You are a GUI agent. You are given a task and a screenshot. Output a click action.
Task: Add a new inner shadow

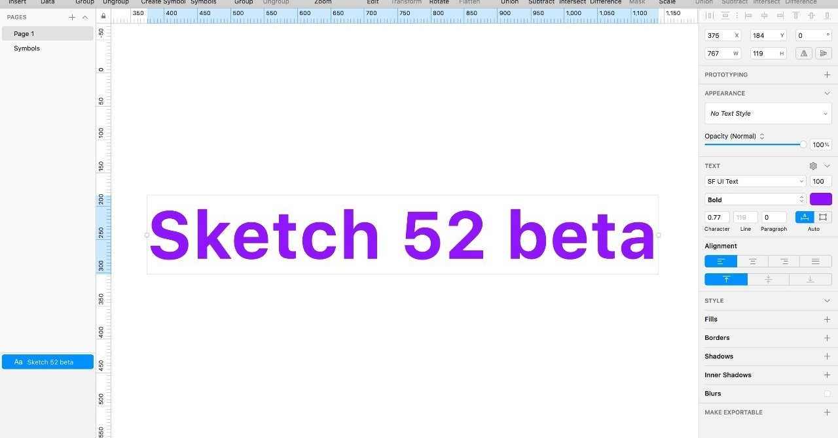[x=827, y=375]
